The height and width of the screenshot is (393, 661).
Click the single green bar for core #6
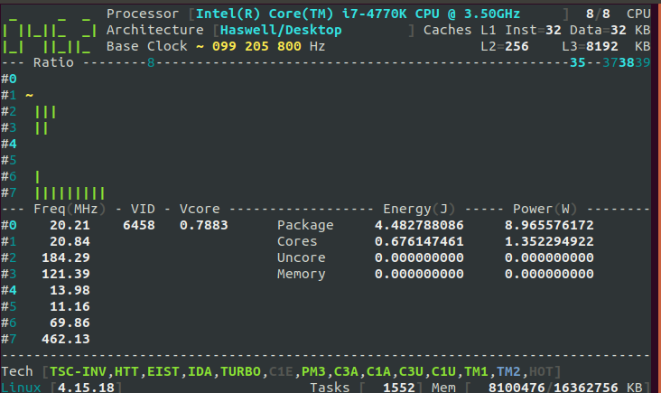(x=37, y=177)
